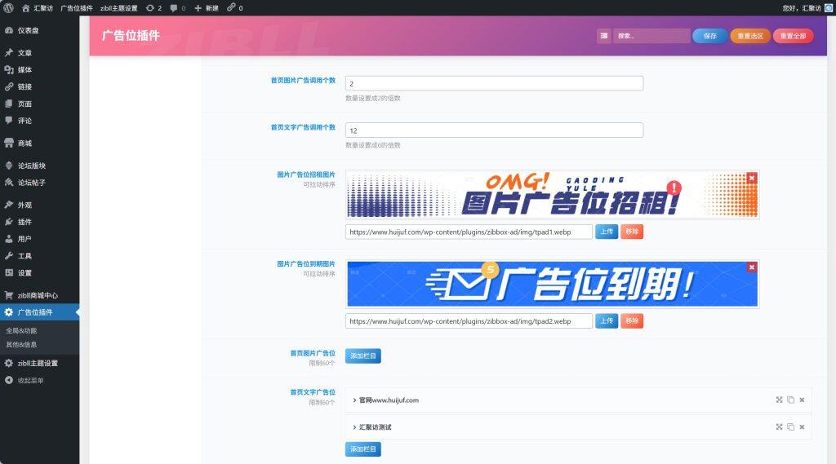Click 移除 for the tpad2.webp image
Image resolution: width=836 pixels, height=464 pixels.
pyautogui.click(x=632, y=321)
